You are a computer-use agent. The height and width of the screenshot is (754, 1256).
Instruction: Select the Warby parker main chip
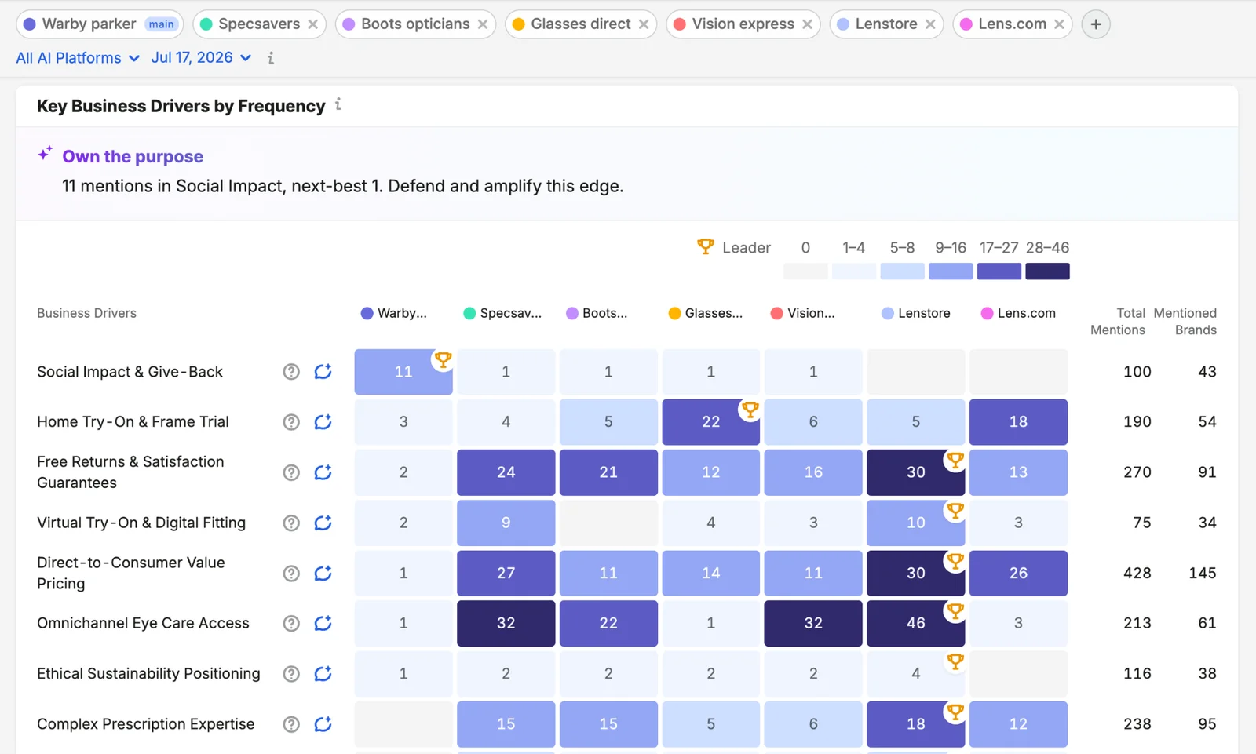100,24
